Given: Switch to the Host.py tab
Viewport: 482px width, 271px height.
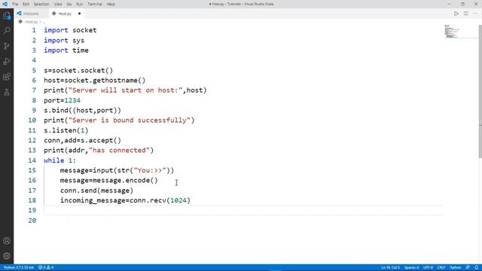Looking at the screenshot, I should click(x=65, y=14).
